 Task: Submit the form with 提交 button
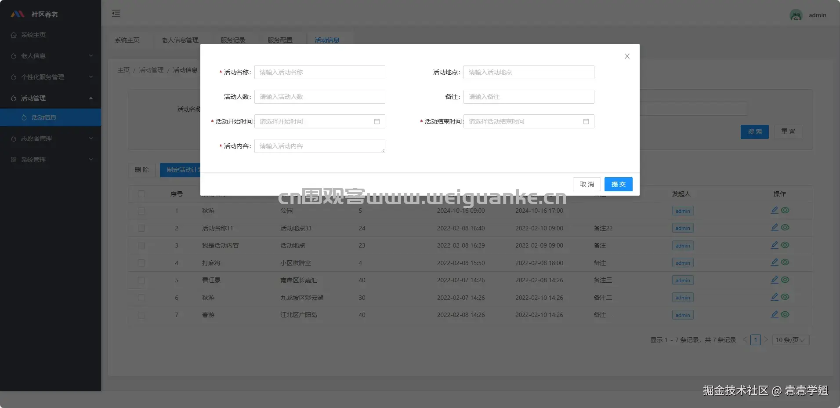click(619, 184)
